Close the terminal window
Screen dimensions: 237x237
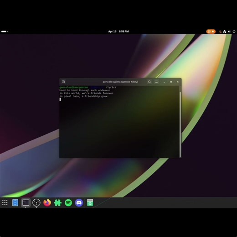pyautogui.click(x=178, y=82)
